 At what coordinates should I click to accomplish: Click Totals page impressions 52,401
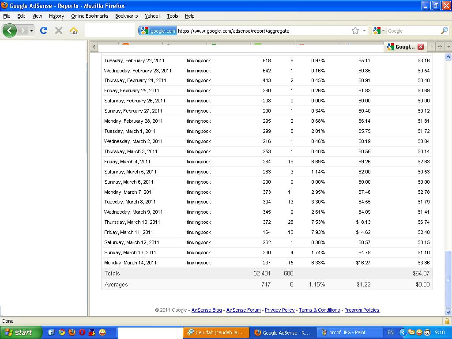(262, 273)
